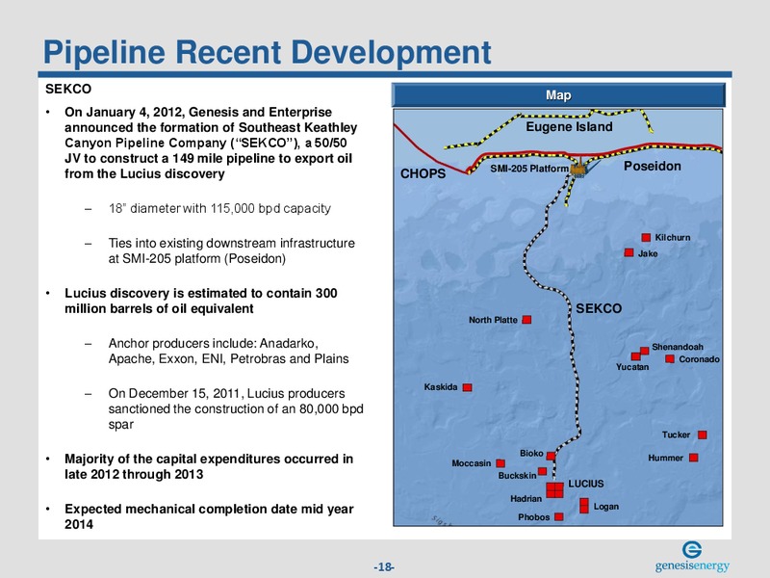The width and height of the screenshot is (770, 578).
Task: Click the Moccasin red marker
Action: pos(500,463)
